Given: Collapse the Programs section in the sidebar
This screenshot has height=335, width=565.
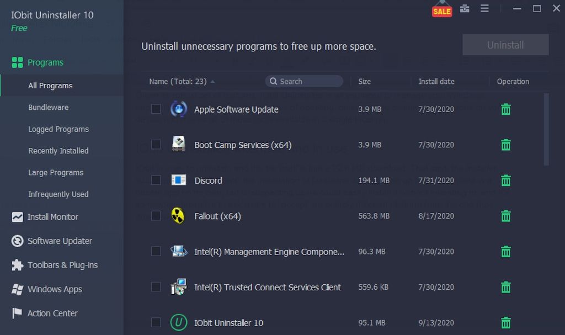Looking at the screenshot, I should pyautogui.click(x=46, y=62).
